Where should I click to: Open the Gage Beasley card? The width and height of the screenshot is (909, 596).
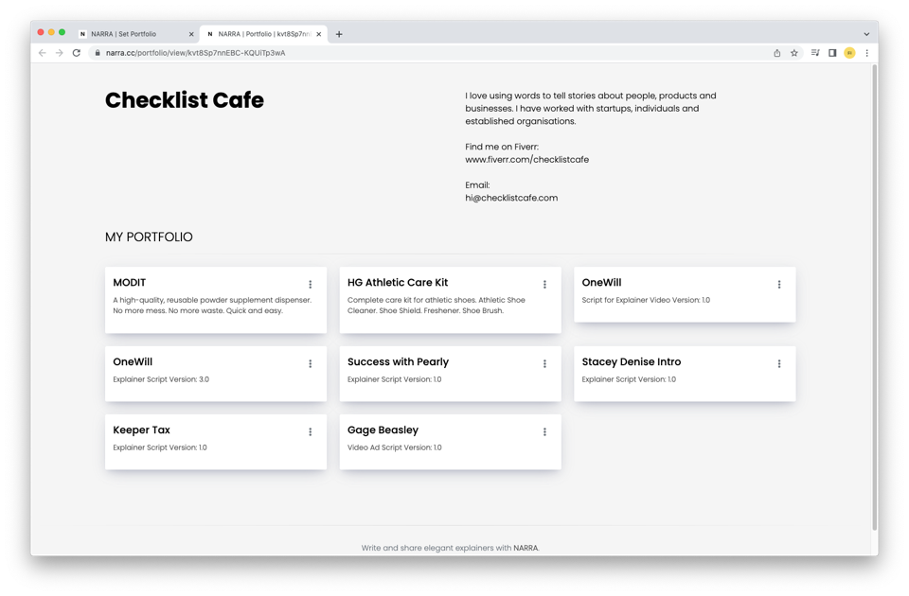click(x=450, y=442)
